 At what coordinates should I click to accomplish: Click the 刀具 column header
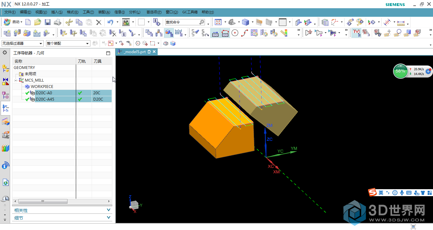point(102,61)
